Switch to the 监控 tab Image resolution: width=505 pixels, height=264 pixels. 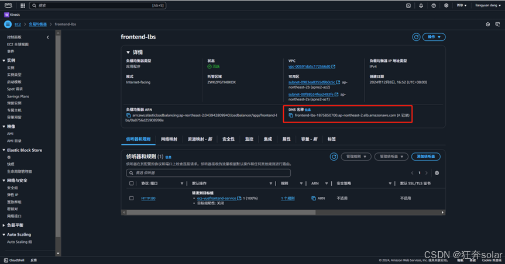pos(249,139)
